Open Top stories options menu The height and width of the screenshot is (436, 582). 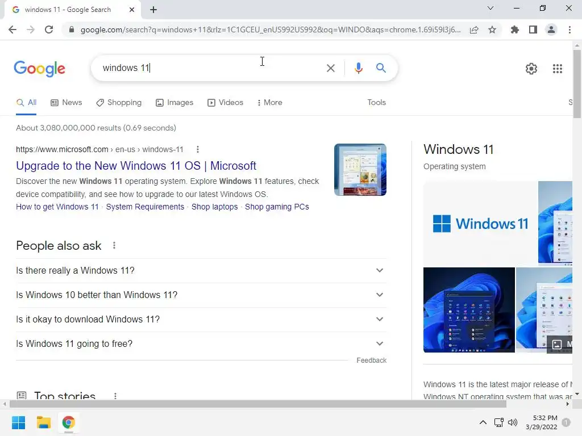tap(115, 396)
